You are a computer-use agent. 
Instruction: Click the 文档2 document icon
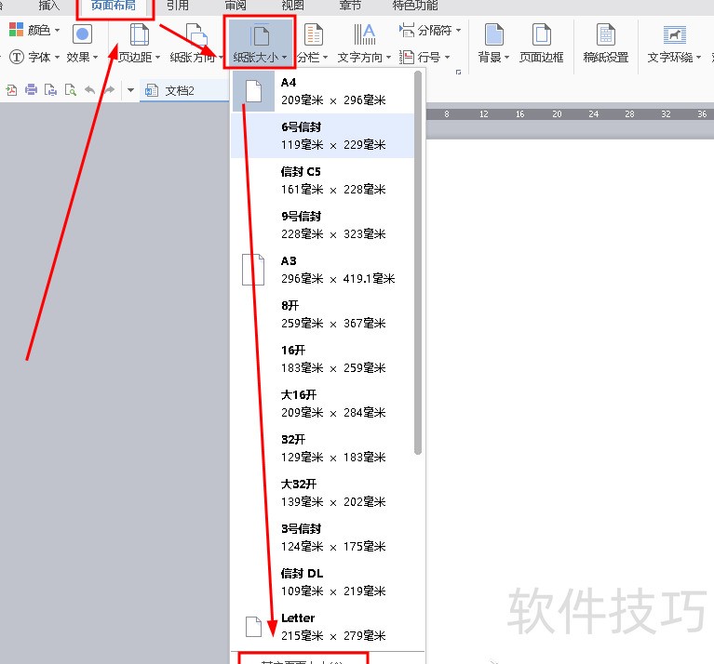point(151,90)
